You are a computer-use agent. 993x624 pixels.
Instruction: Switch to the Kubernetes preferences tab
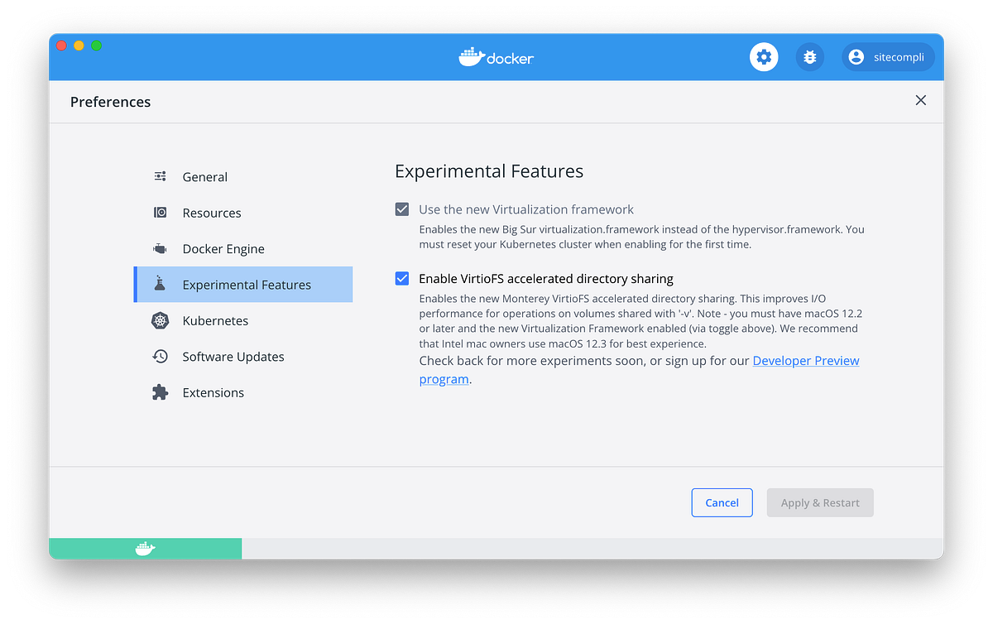pos(217,320)
